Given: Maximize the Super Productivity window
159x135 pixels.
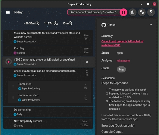Looking at the screenshot, I should [148, 4].
